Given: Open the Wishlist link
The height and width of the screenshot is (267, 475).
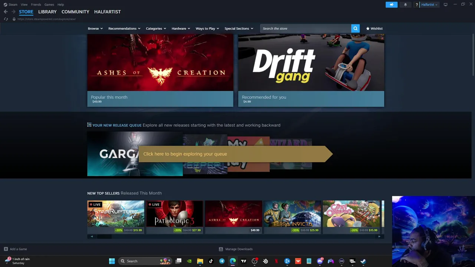Looking at the screenshot, I should pyautogui.click(x=374, y=29).
